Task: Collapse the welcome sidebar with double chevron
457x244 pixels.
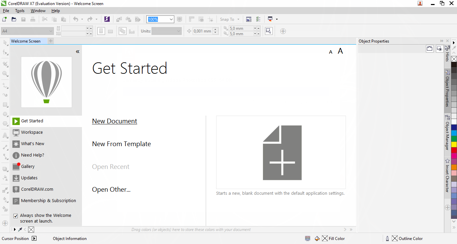Action: tap(78, 52)
